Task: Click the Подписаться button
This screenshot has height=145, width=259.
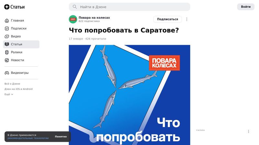Action: tap(167, 19)
